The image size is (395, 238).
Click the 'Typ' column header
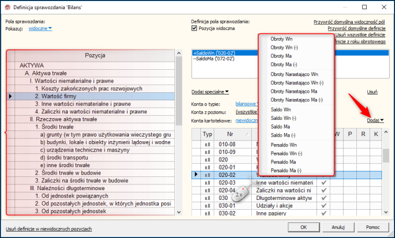(207, 134)
